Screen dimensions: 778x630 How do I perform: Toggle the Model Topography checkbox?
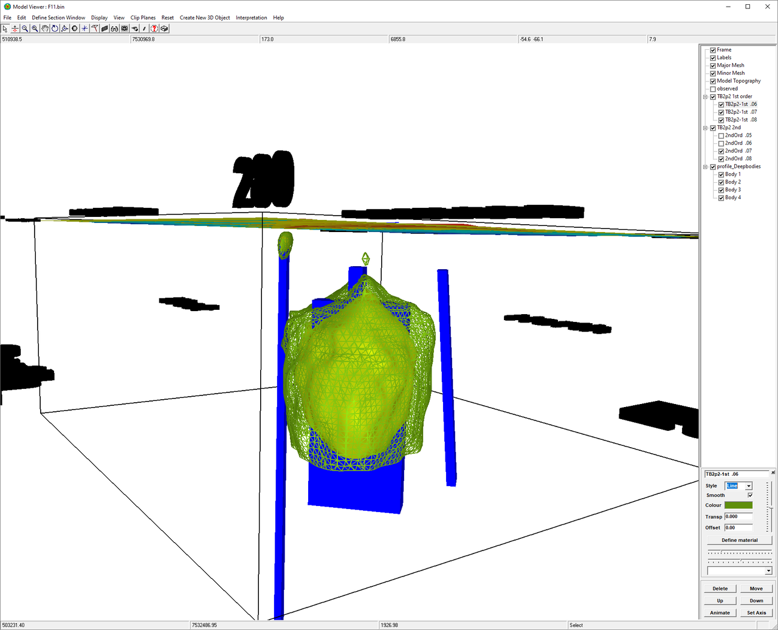[713, 81]
